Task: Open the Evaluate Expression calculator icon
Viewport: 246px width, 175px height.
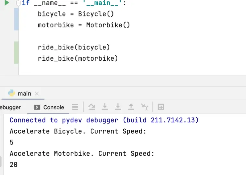Action: 161,107
